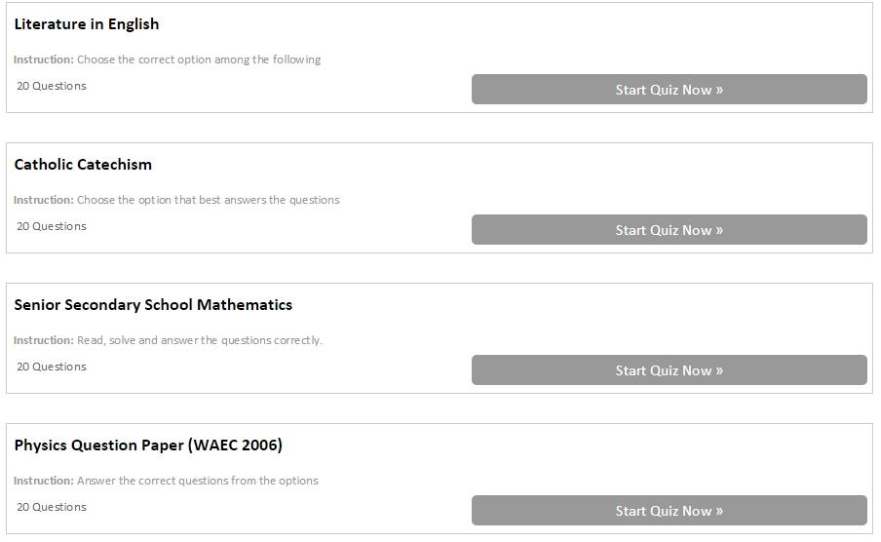Select the Catholic Catechism heading
Image resolution: width=881 pixels, height=542 pixels.
83,165
